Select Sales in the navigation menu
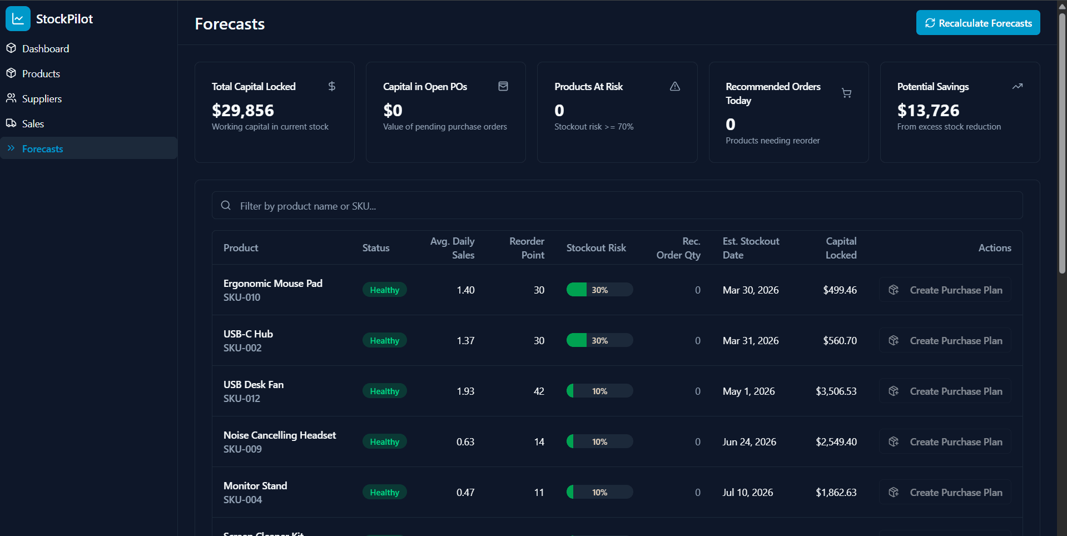Screen dimensions: 1067x536 33,123
